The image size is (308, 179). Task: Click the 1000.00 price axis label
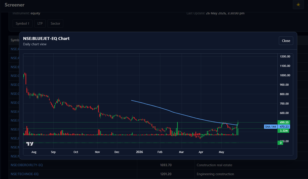(285, 75)
